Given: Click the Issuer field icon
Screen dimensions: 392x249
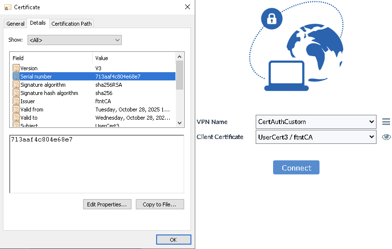Looking at the screenshot, I should pos(16,101).
